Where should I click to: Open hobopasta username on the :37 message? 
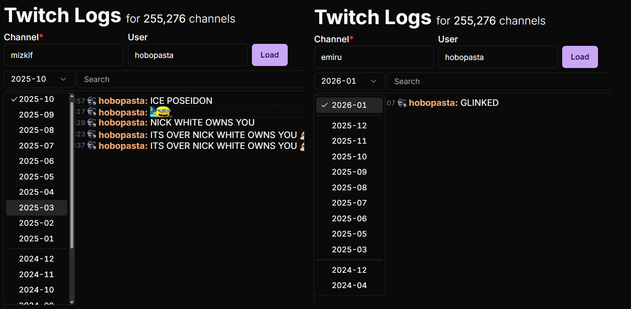[123, 145]
